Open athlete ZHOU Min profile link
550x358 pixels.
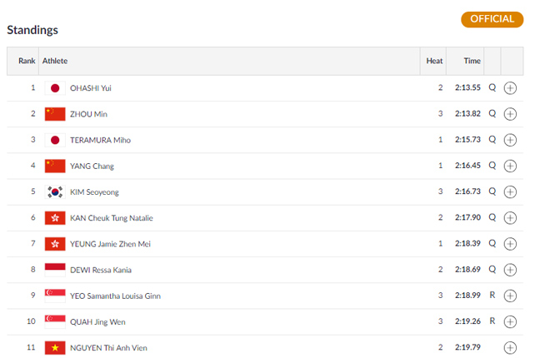pyautogui.click(x=88, y=114)
